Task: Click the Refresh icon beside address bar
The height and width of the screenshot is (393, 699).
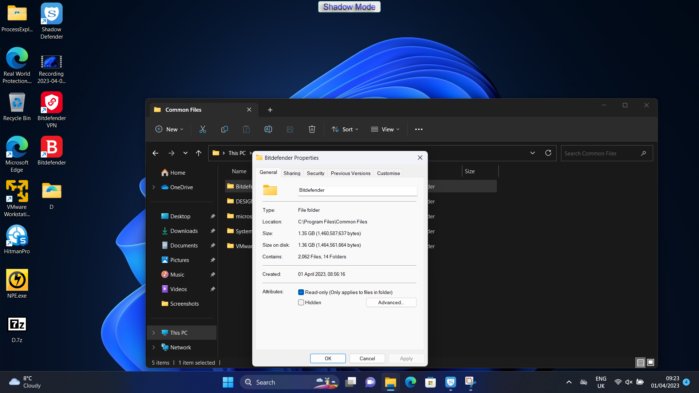Action: [548, 153]
